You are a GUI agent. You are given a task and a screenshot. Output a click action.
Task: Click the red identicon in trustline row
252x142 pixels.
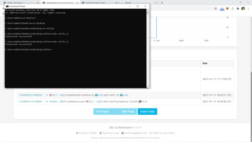(50, 95)
